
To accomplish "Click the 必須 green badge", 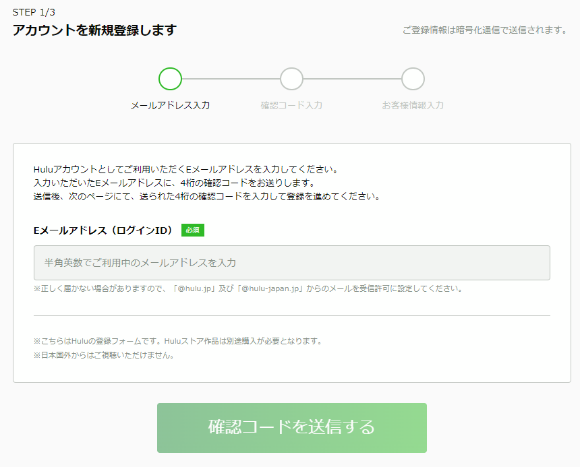I will pyautogui.click(x=193, y=230).
